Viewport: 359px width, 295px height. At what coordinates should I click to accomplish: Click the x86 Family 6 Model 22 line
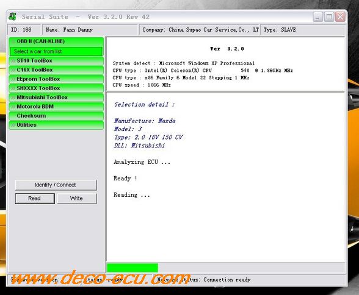click(181, 77)
